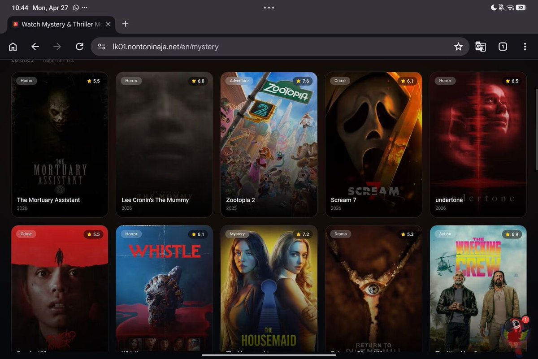Viewport: 538px width, 359px height.
Task: Open the red Crime poster in second row
Action: point(60,288)
